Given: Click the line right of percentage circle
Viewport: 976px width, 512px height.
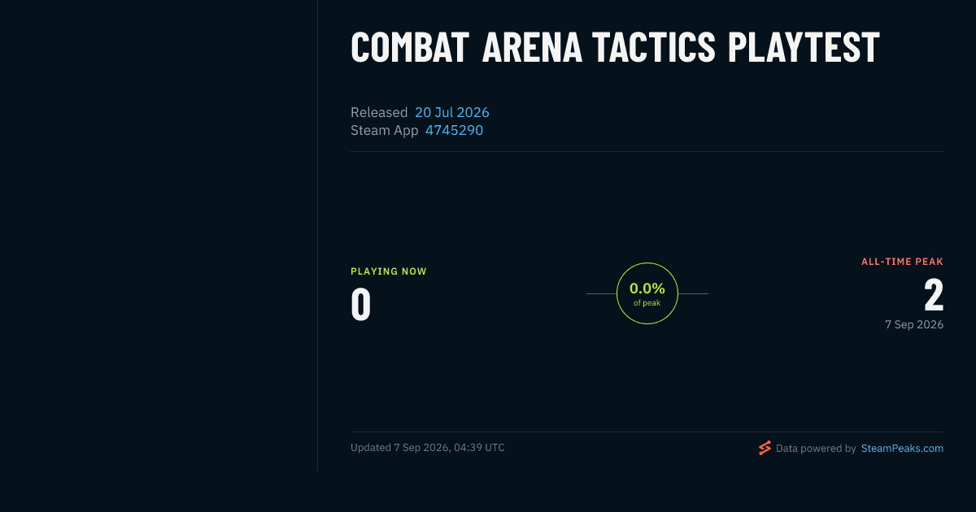Looking at the screenshot, I should [693, 293].
